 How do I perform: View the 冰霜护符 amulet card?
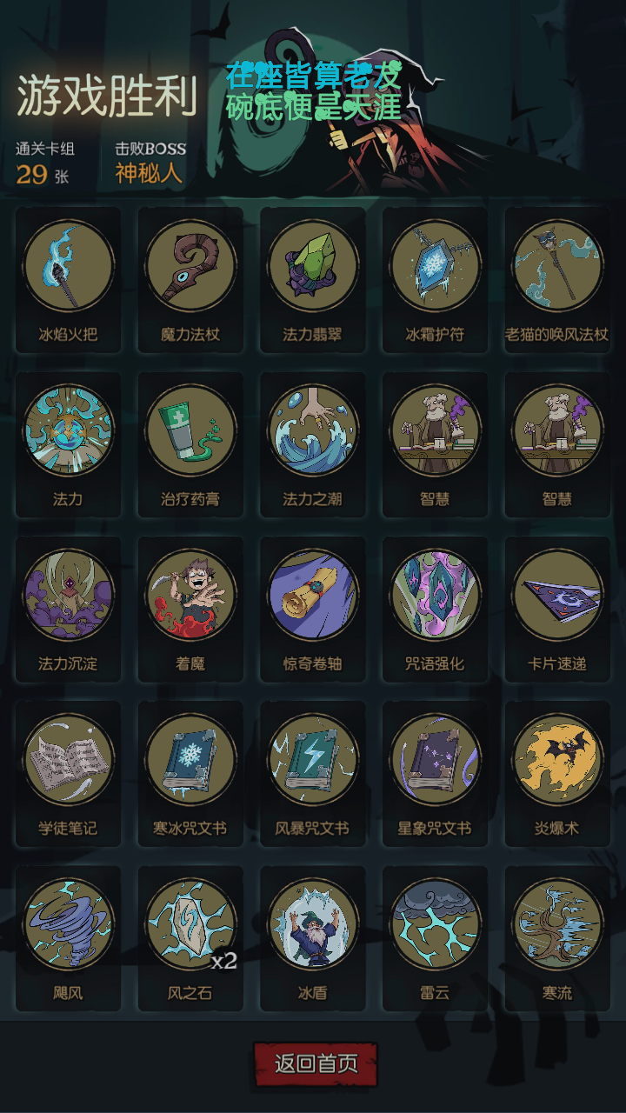tap(435, 265)
